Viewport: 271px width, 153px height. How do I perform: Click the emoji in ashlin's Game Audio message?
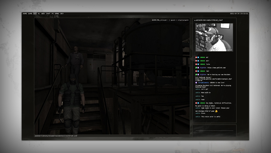[216, 111]
